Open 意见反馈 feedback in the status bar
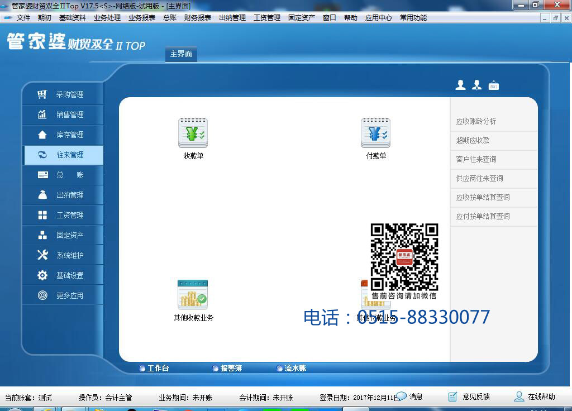This screenshot has height=411, width=572. coord(469,397)
